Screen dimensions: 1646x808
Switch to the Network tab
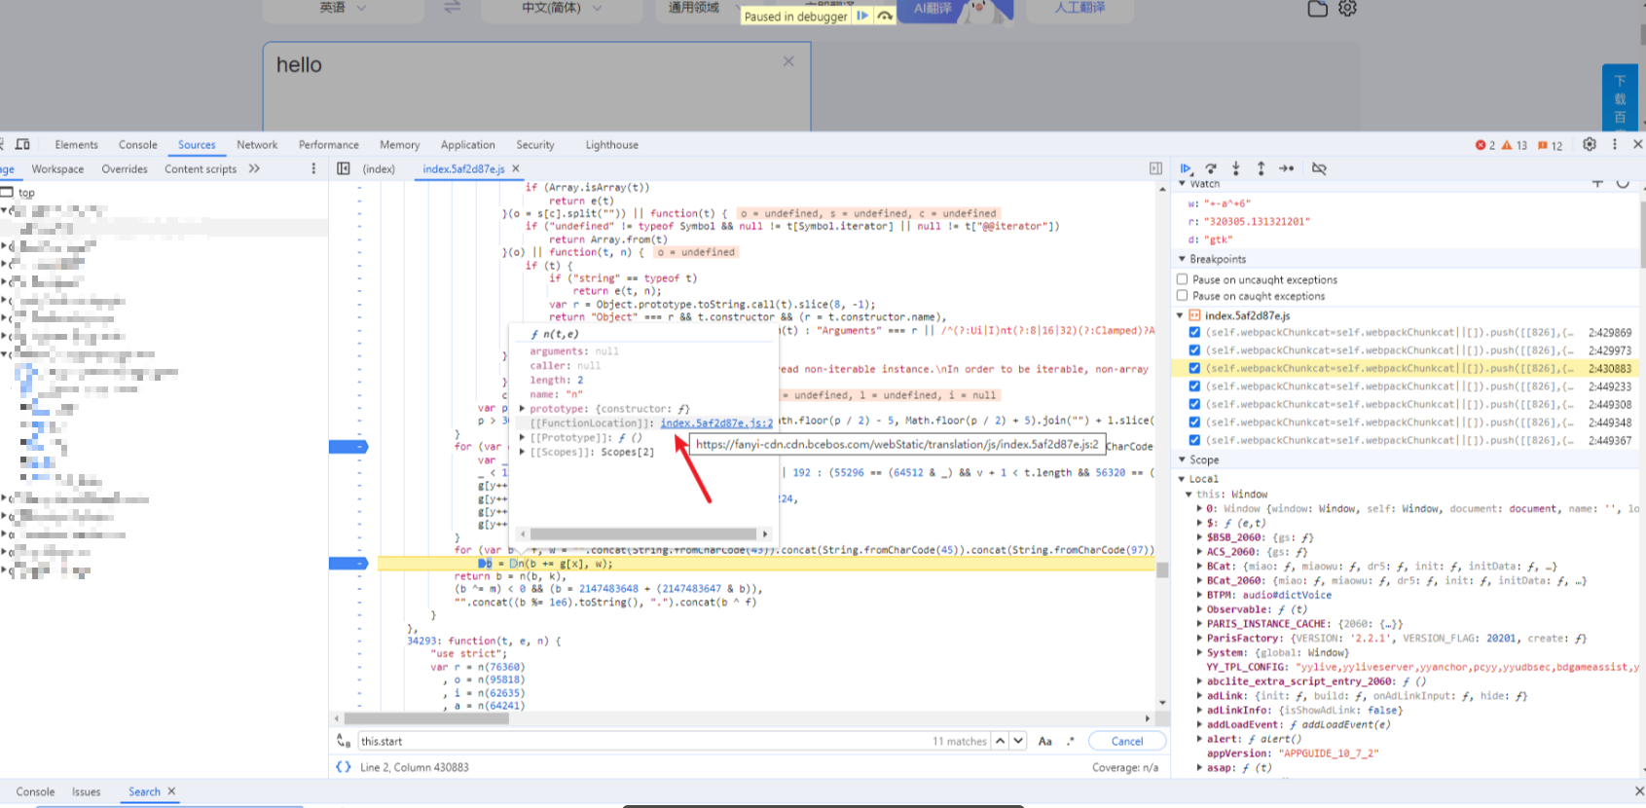pos(257,144)
